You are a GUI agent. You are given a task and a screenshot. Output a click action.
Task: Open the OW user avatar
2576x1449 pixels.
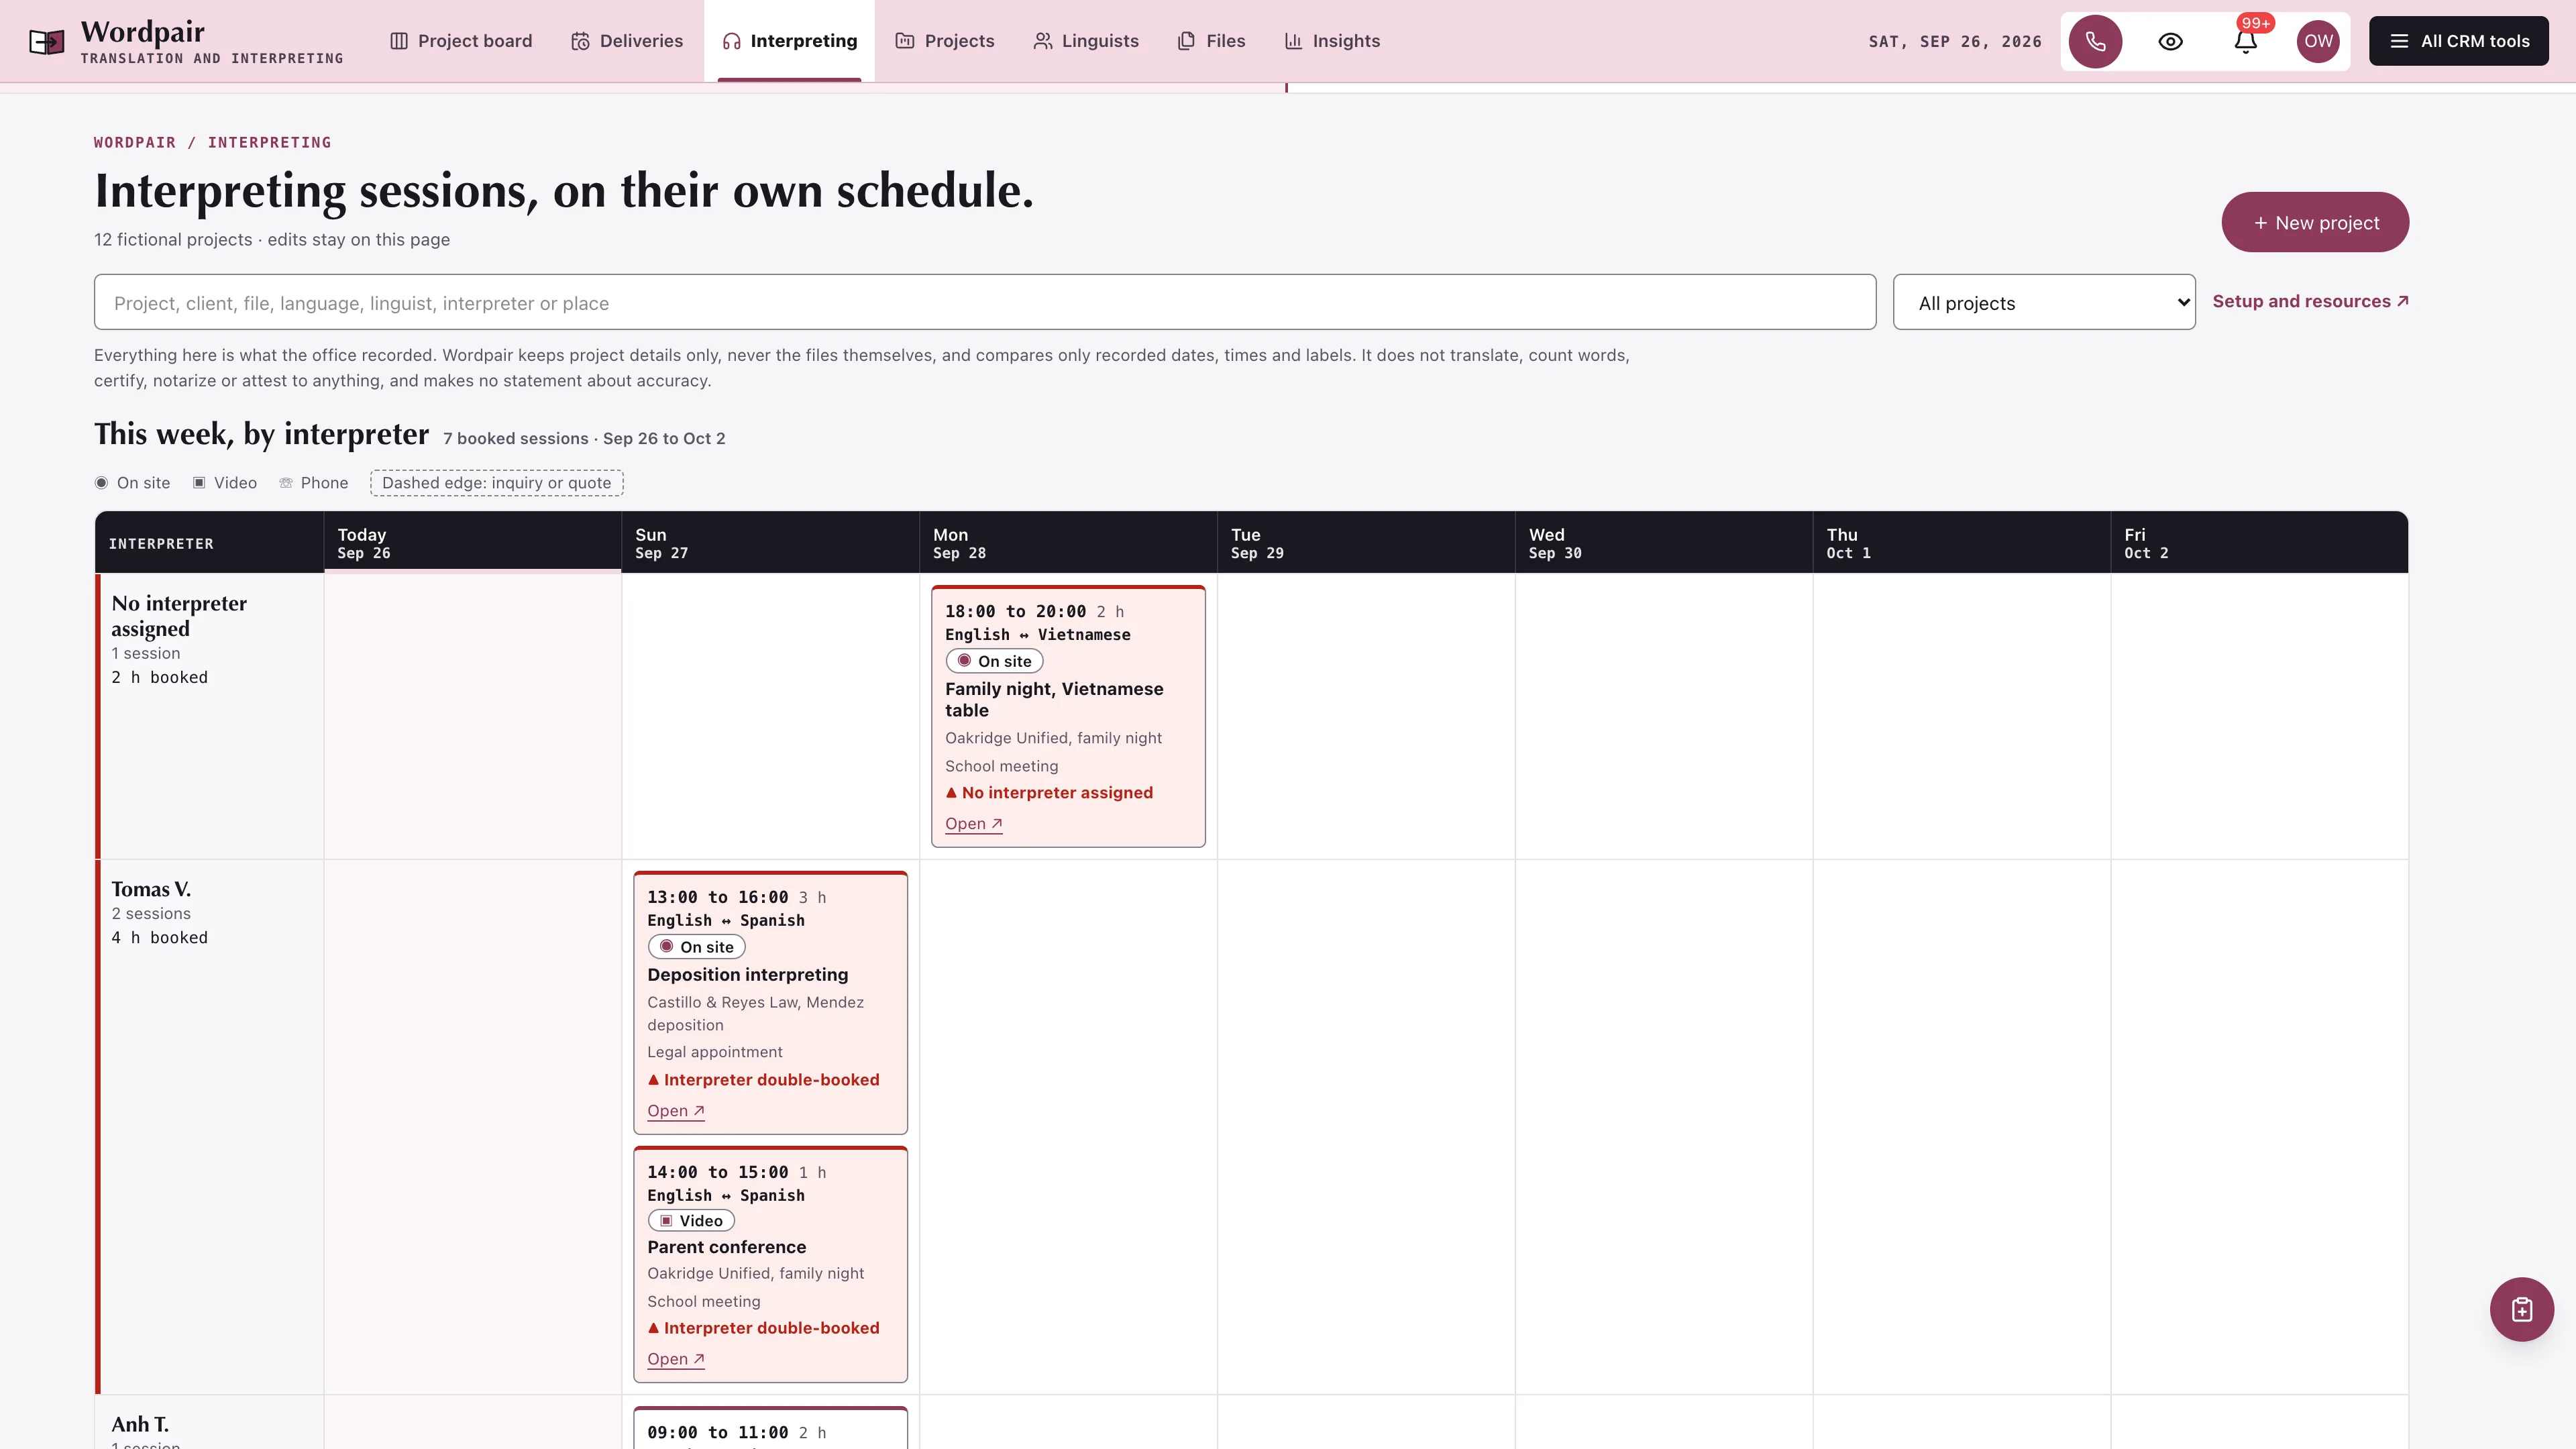pos(2318,41)
